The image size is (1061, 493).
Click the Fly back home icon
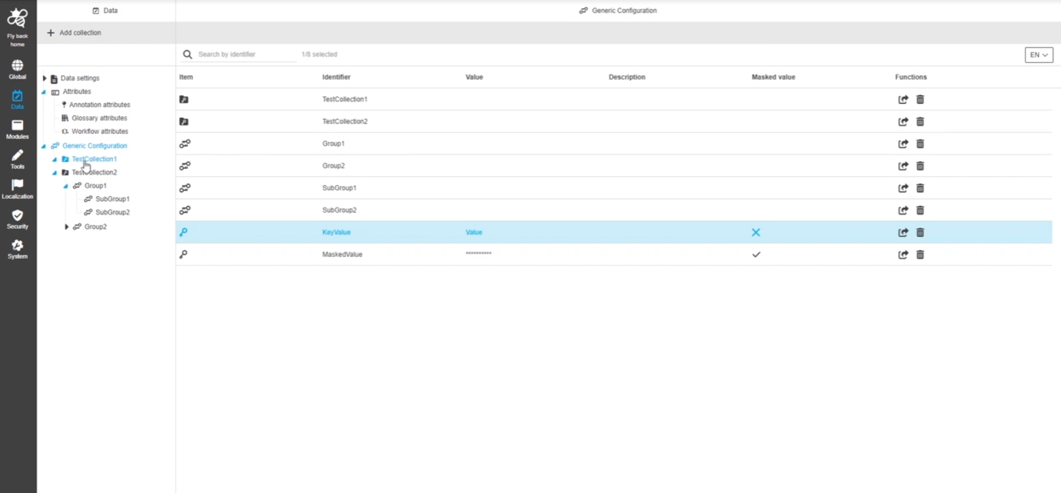17,19
